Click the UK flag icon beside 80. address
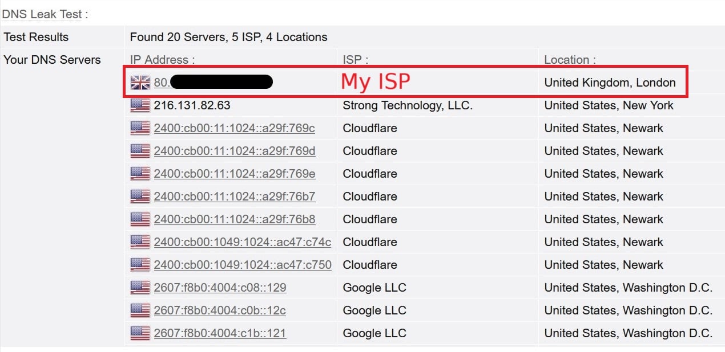The image size is (725, 352). (140, 83)
